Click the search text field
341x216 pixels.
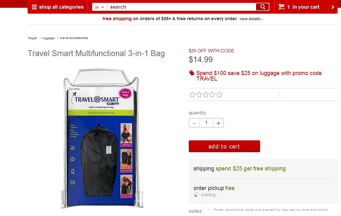tap(182, 7)
